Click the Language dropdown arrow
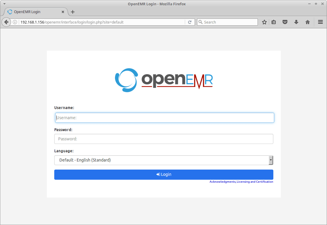The width and height of the screenshot is (327, 225). click(x=271, y=160)
